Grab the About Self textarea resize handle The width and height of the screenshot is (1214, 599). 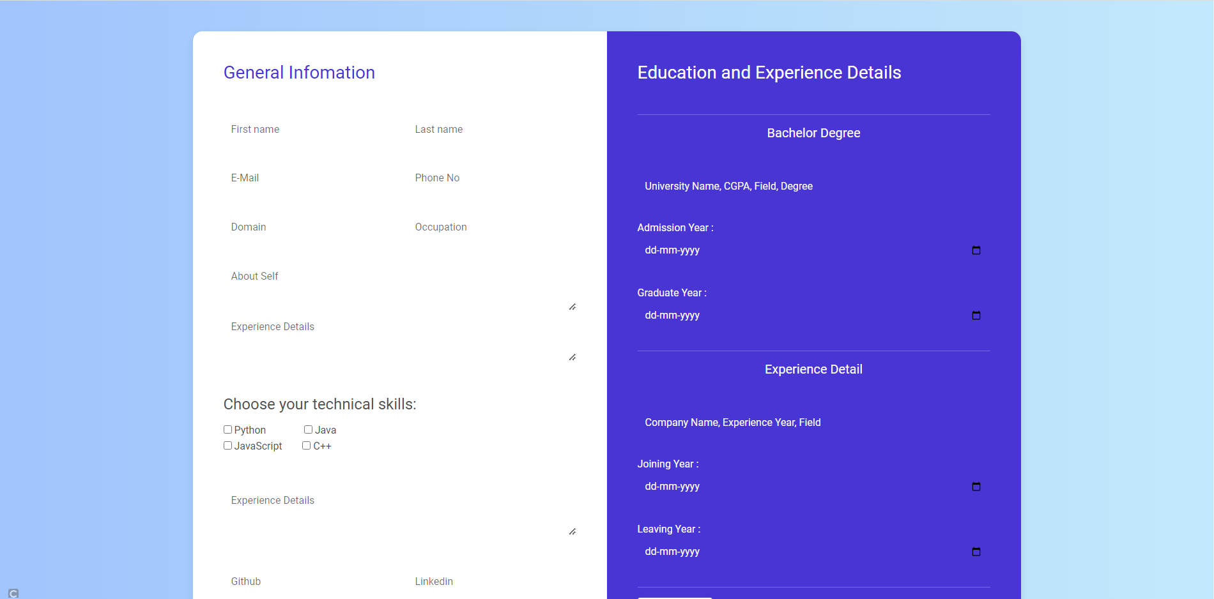(572, 307)
